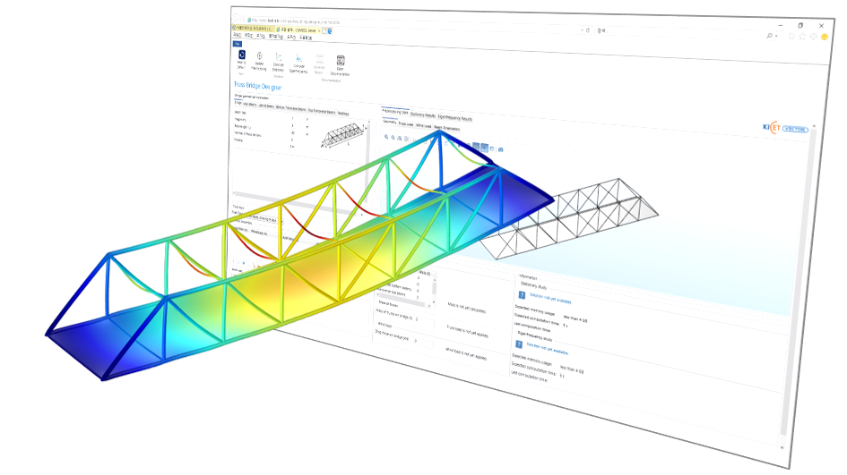Click the scrollbar in the mass table

(436, 286)
